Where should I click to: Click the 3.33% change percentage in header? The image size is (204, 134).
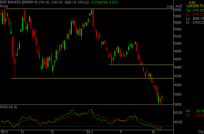(x=114, y=2)
